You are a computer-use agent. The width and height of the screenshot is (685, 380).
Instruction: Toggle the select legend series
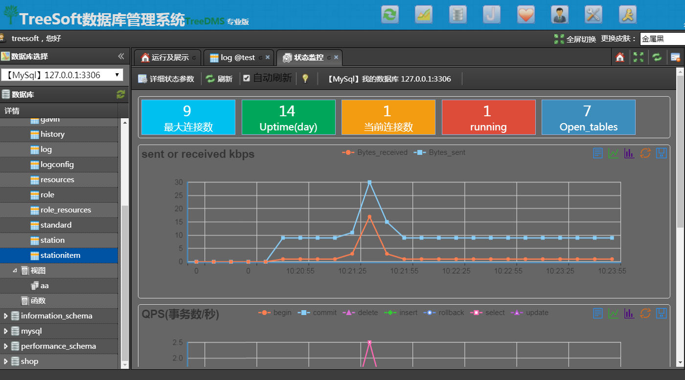click(x=487, y=313)
